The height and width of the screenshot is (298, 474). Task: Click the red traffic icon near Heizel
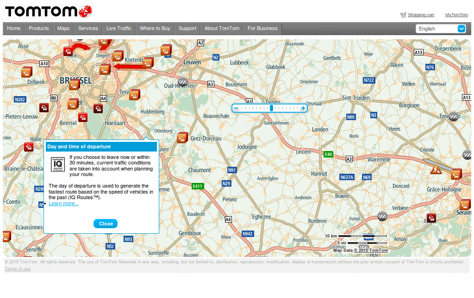tap(69, 51)
